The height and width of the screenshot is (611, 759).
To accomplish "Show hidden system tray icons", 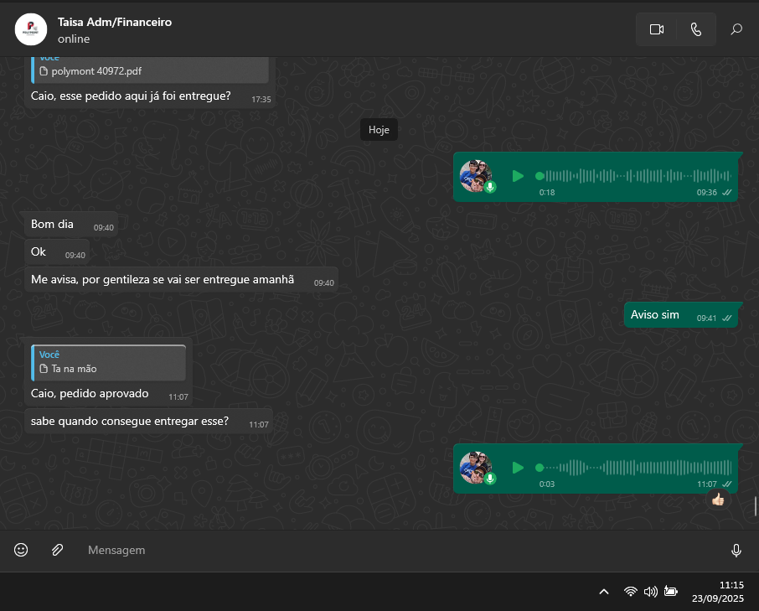I will tap(603, 592).
